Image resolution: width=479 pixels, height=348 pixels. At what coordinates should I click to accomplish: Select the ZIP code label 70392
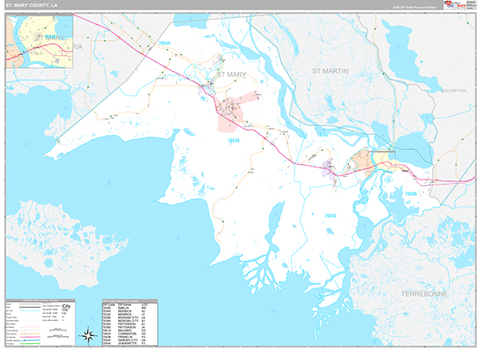(x=323, y=134)
